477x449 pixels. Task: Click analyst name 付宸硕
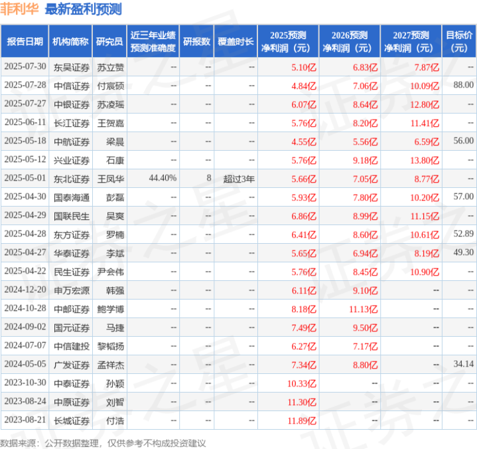(x=110, y=86)
